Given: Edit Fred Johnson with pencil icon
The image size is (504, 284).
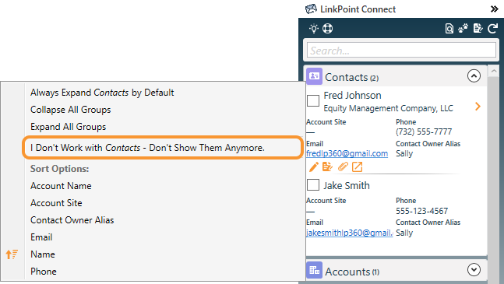Looking at the screenshot, I should pos(313,167).
